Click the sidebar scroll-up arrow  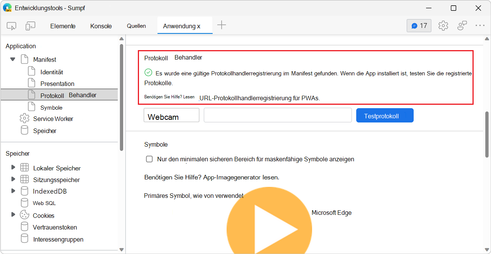point(121,39)
